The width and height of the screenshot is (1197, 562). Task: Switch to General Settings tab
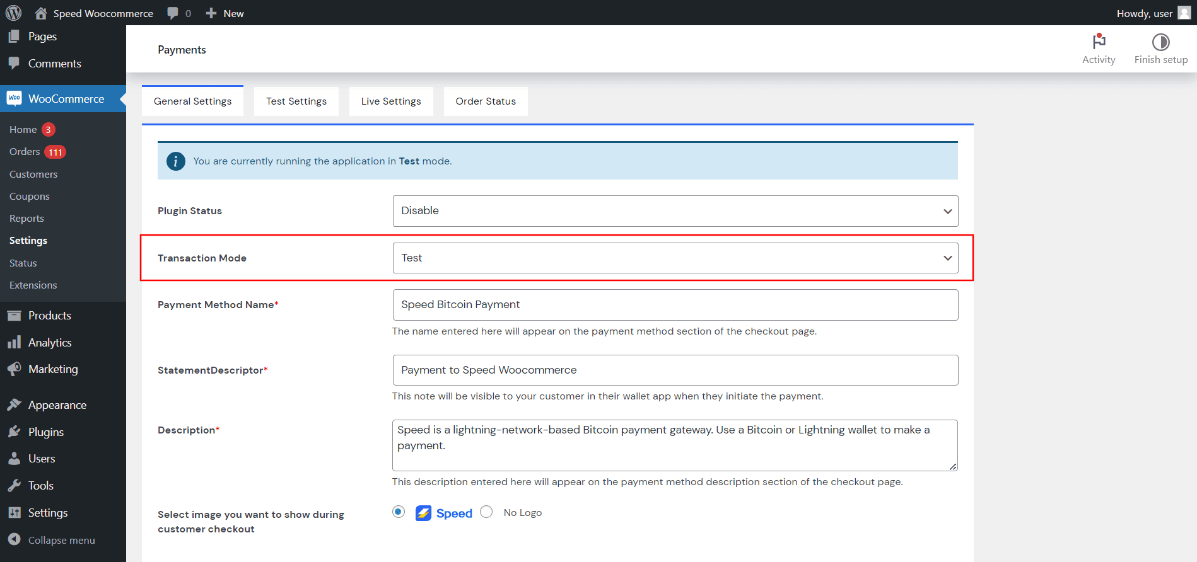click(x=192, y=101)
